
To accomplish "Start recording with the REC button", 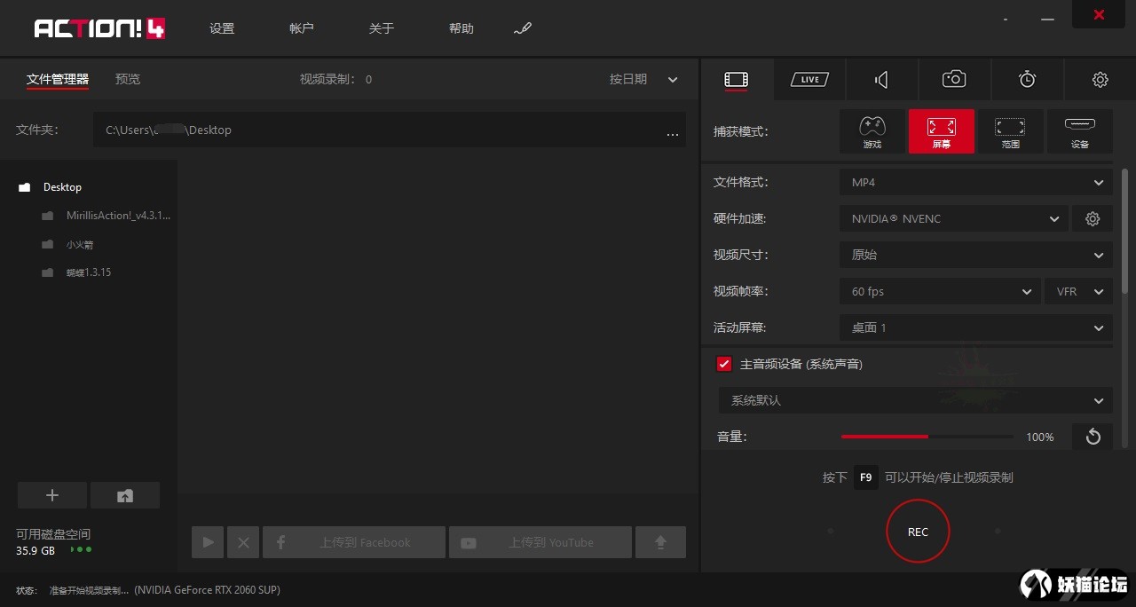I will tap(918, 532).
